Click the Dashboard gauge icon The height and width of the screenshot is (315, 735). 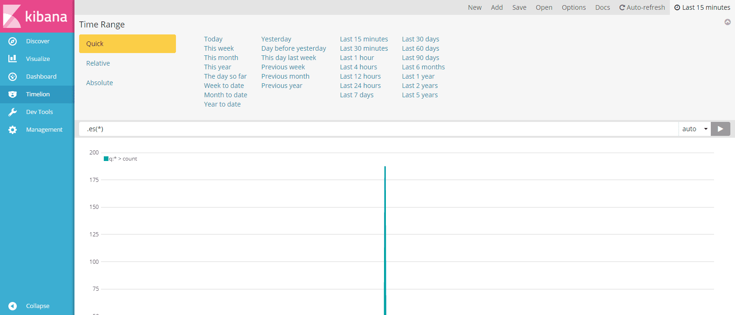coord(13,77)
